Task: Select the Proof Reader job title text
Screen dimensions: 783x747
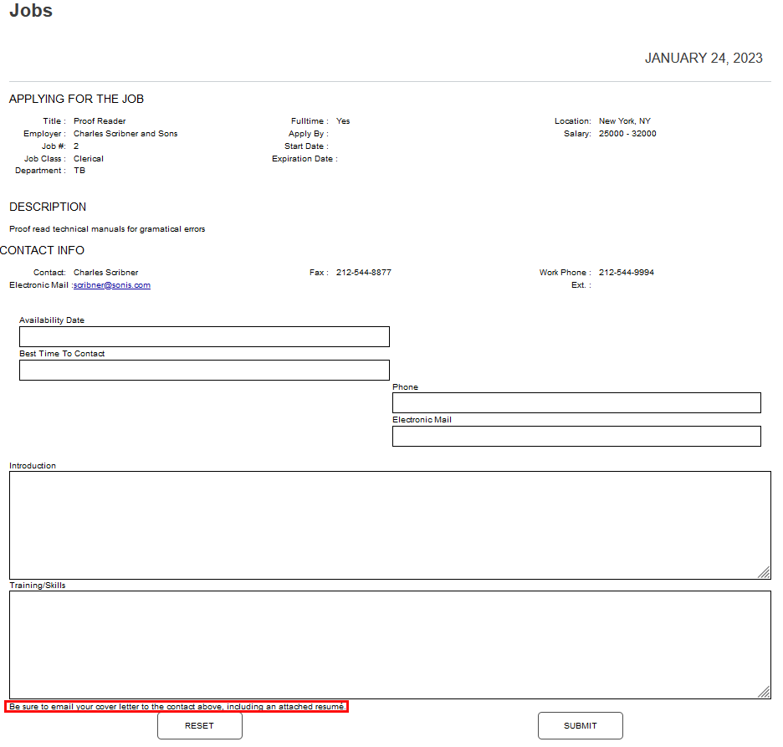Action: pyautogui.click(x=99, y=120)
